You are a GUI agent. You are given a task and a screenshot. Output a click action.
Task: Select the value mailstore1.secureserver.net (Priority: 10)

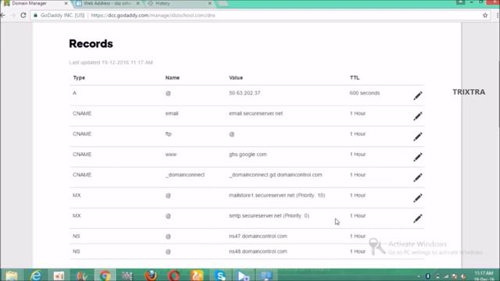[x=277, y=195]
